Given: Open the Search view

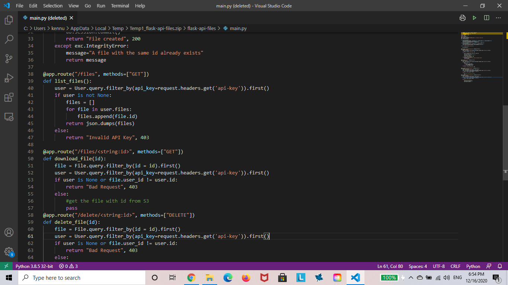Looking at the screenshot, I should coord(8,39).
